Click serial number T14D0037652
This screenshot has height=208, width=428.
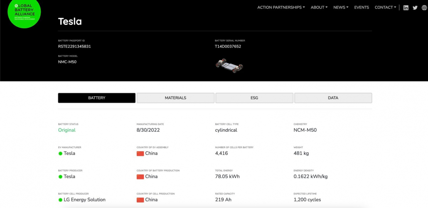pyautogui.click(x=228, y=46)
